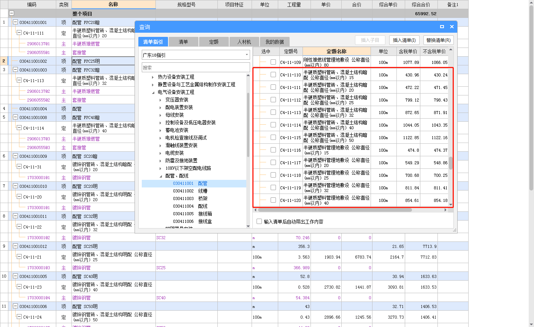Click the 替换清单(R) button

coord(438,40)
